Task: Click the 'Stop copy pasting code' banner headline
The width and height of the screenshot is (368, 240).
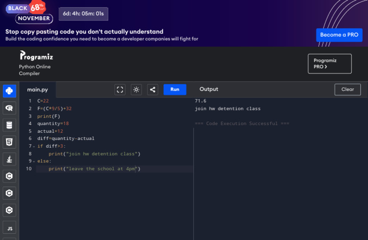Action: click(x=84, y=32)
